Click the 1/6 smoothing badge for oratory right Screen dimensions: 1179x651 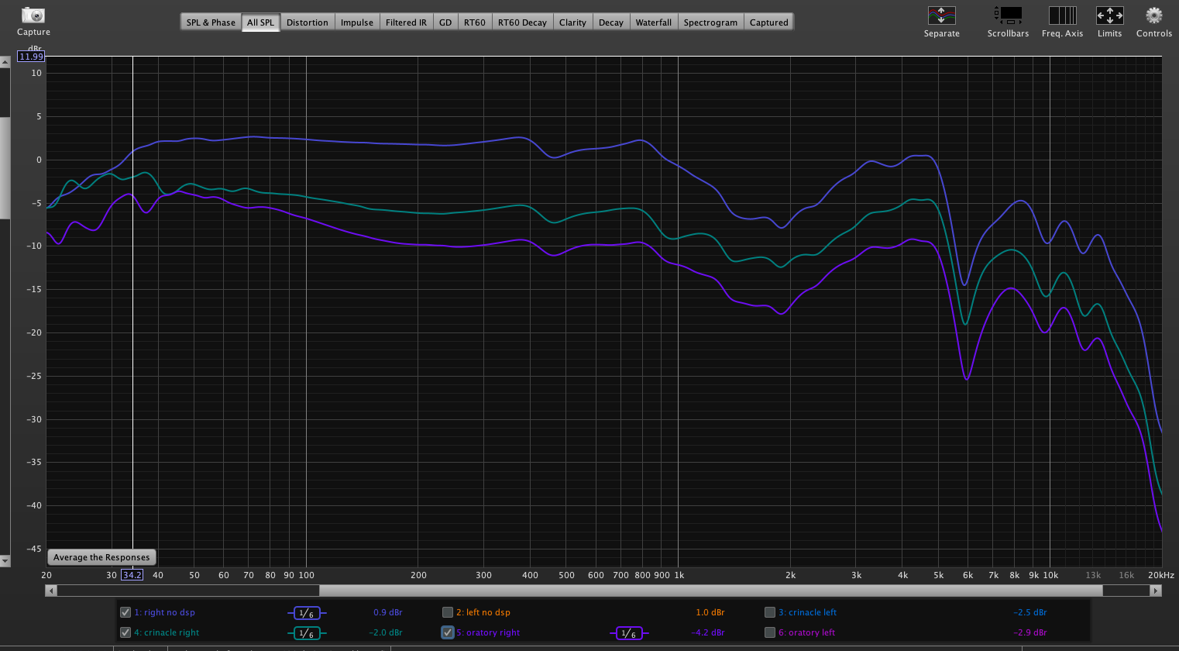[629, 633]
